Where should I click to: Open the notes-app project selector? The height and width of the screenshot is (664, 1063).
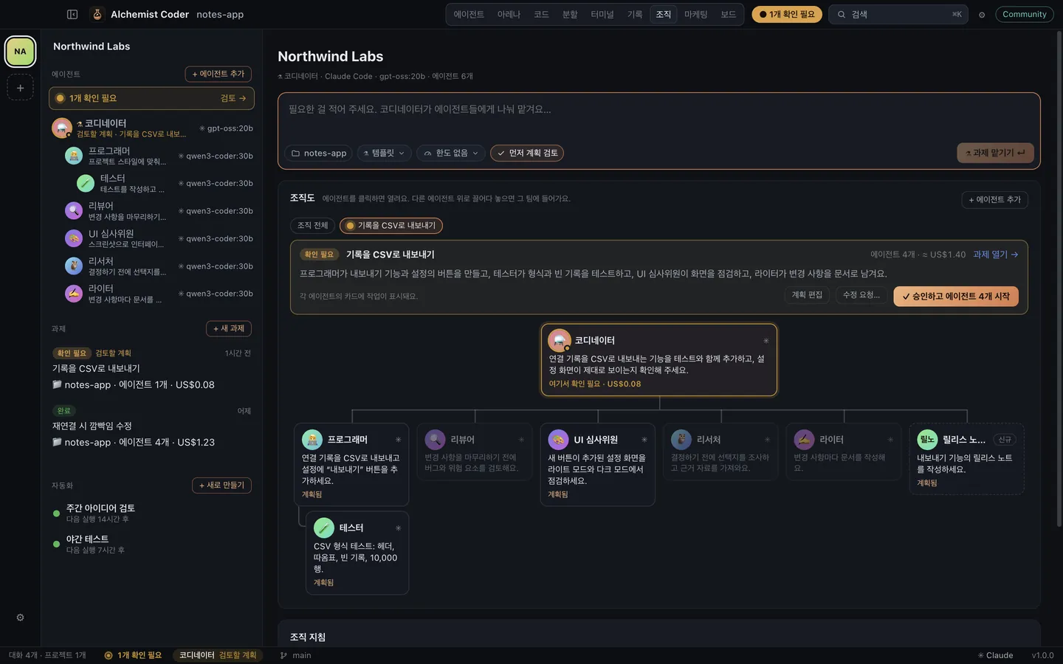pyautogui.click(x=319, y=153)
